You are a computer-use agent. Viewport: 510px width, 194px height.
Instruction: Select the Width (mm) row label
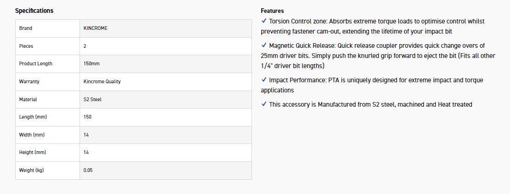[x=32, y=135]
